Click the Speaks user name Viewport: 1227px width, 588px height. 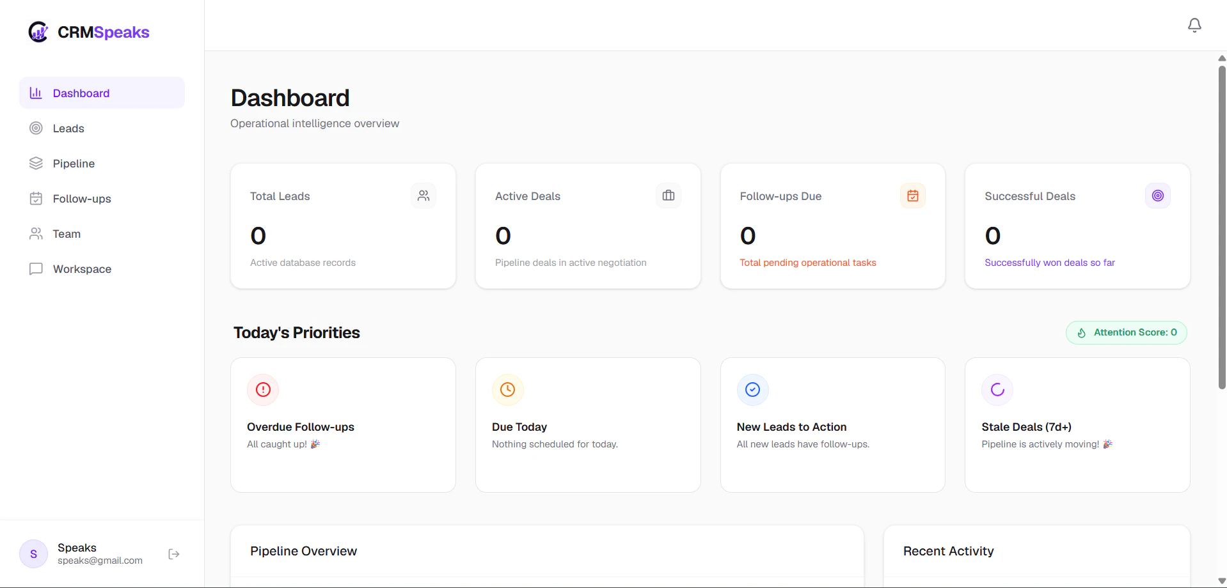(77, 548)
